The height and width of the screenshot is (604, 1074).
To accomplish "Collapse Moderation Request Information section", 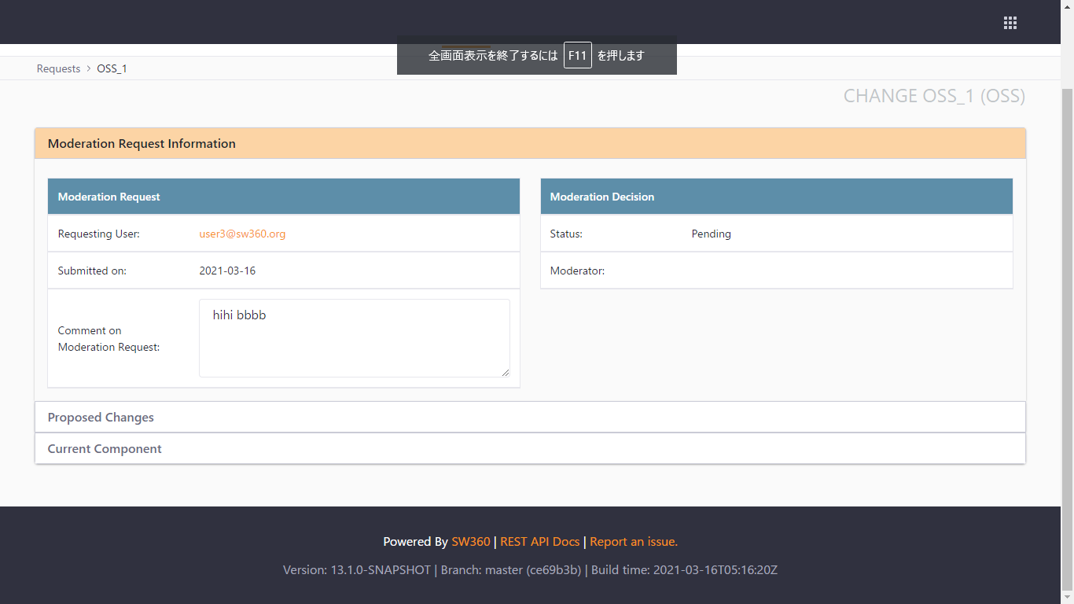I will (x=530, y=144).
